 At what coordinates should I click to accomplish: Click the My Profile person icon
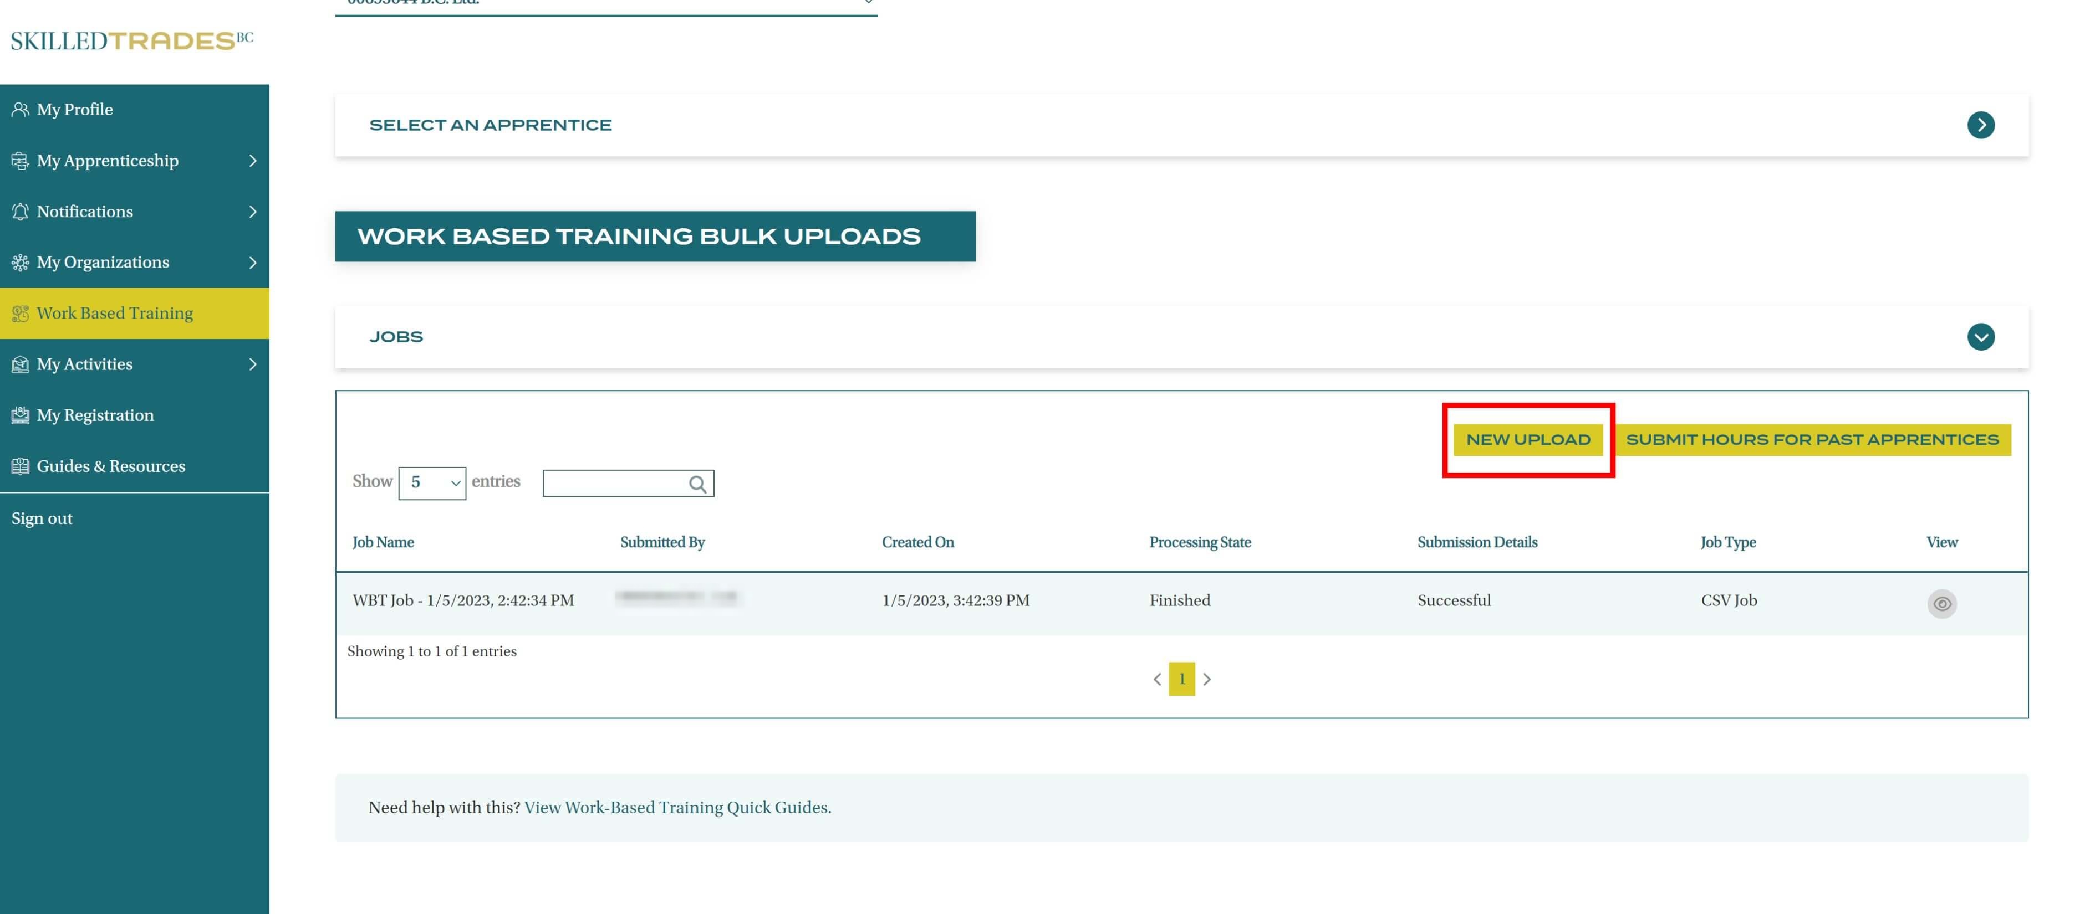(x=21, y=110)
